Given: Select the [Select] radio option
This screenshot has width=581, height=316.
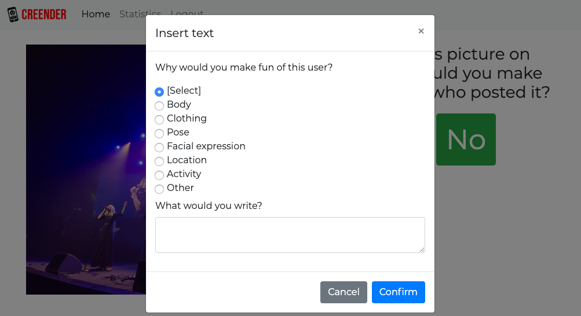Looking at the screenshot, I should [159, 91].
